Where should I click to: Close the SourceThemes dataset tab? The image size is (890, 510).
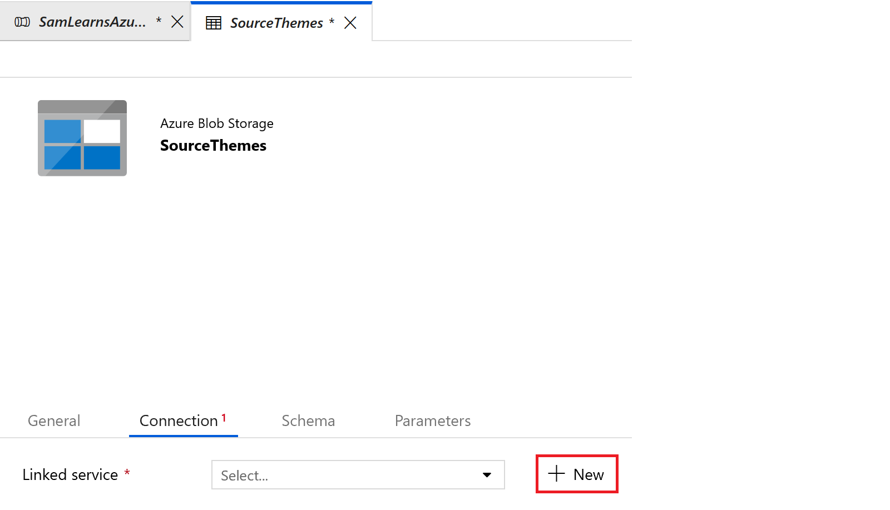[x=350, y=23]
